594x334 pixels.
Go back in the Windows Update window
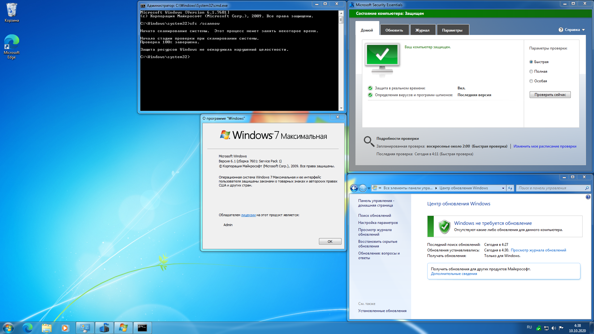click(x=354, y=188)
